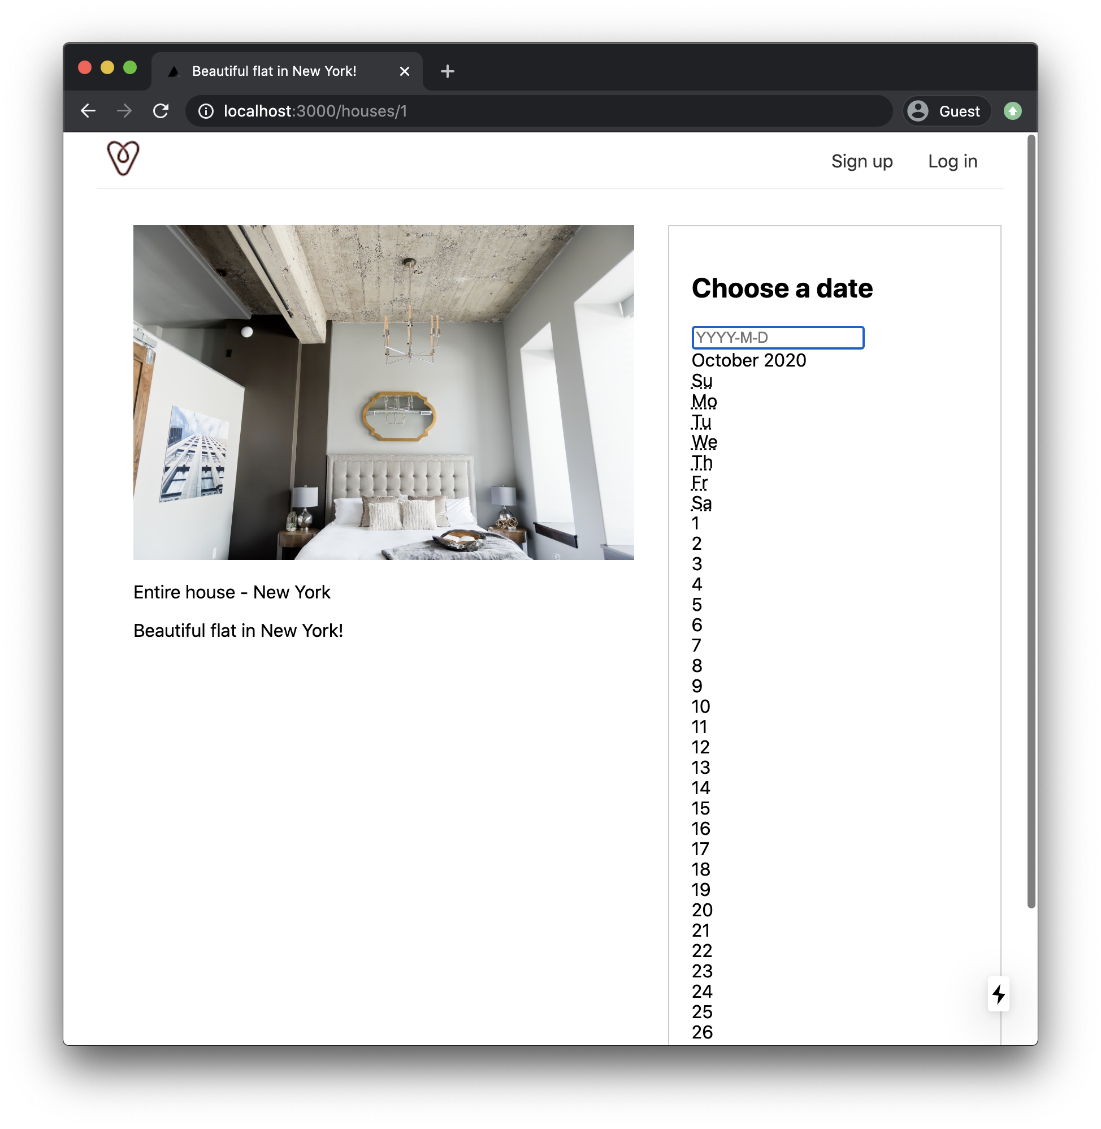1101x1129 pixels.
Task: Select day 26 in the calendar
Action: click(702, 1032)
